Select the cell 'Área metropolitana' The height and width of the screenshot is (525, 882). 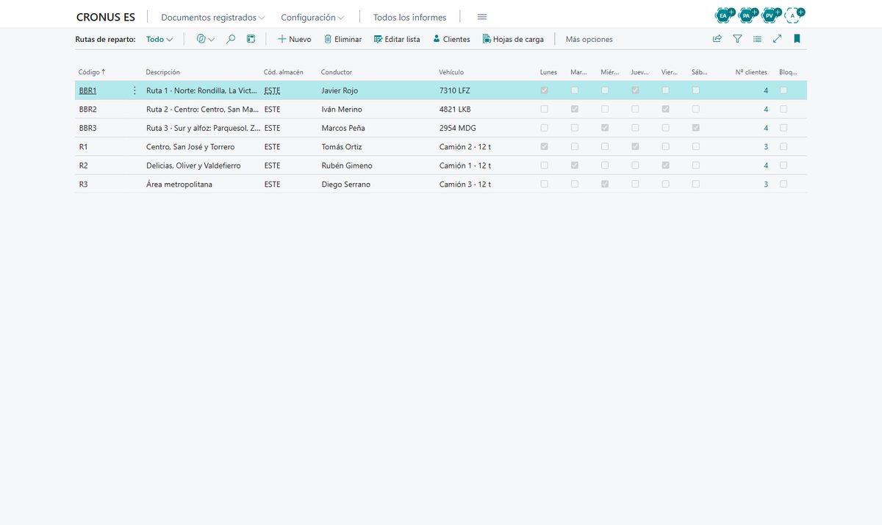pos(179,184)
